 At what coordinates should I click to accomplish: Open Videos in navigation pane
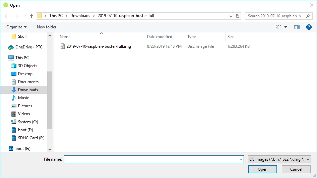[24, 114]
